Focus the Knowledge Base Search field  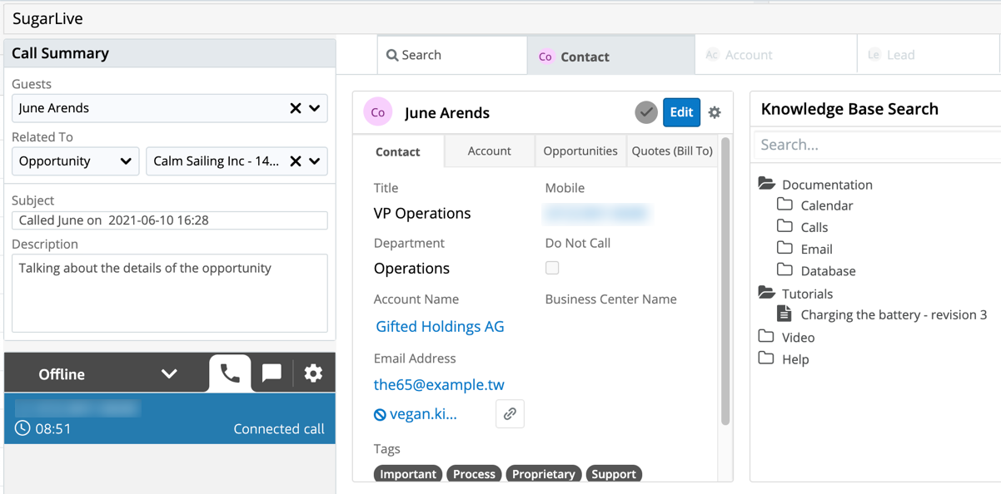[878, 145]
